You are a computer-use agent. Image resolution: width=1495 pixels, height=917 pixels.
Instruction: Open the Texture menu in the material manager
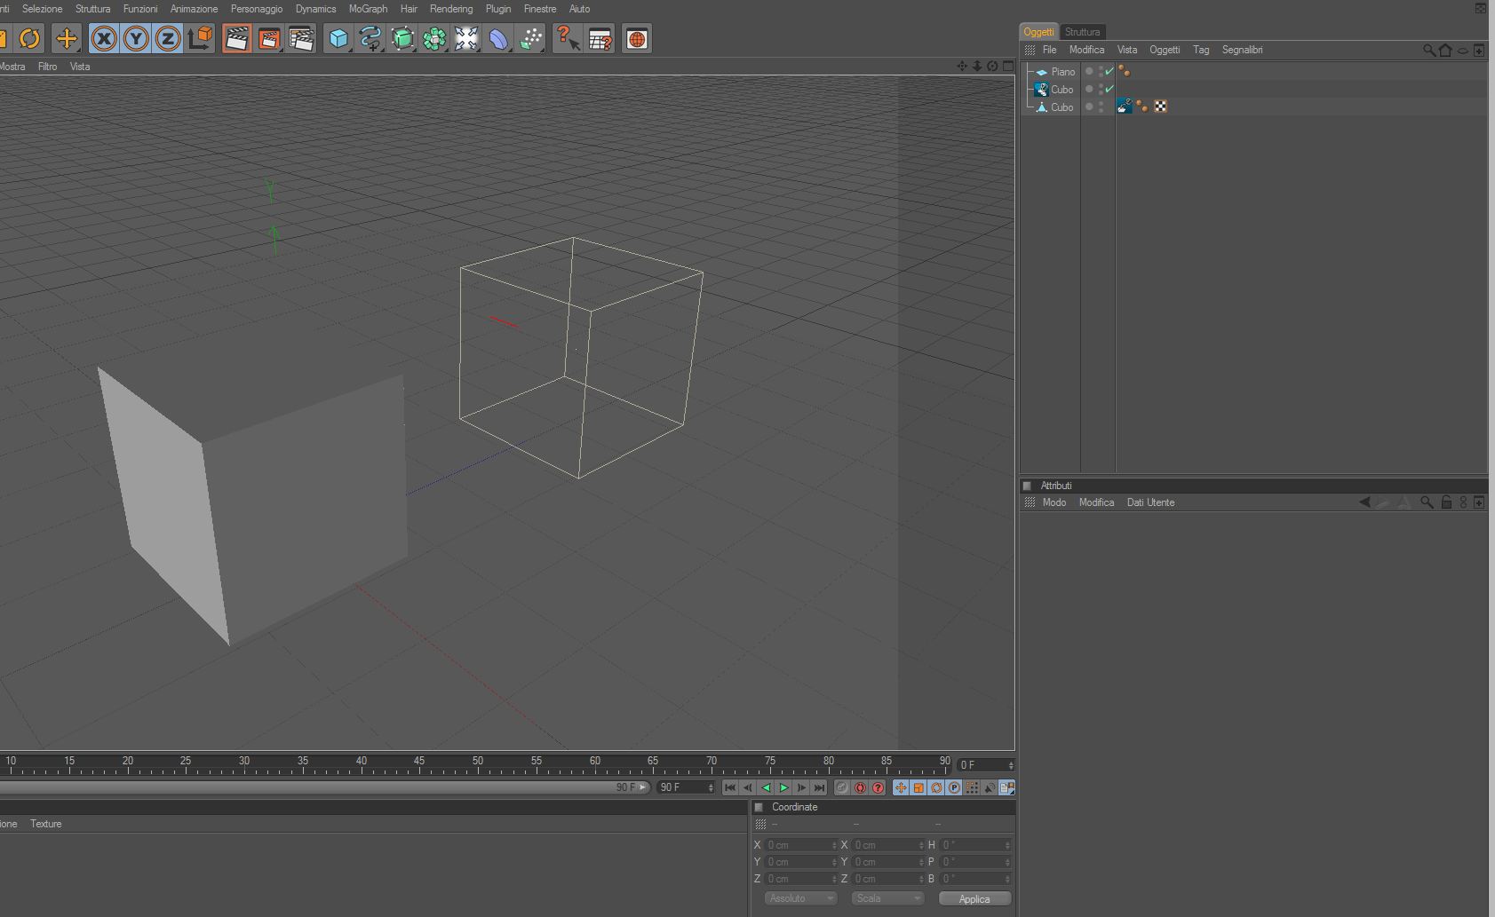point(46,824)
